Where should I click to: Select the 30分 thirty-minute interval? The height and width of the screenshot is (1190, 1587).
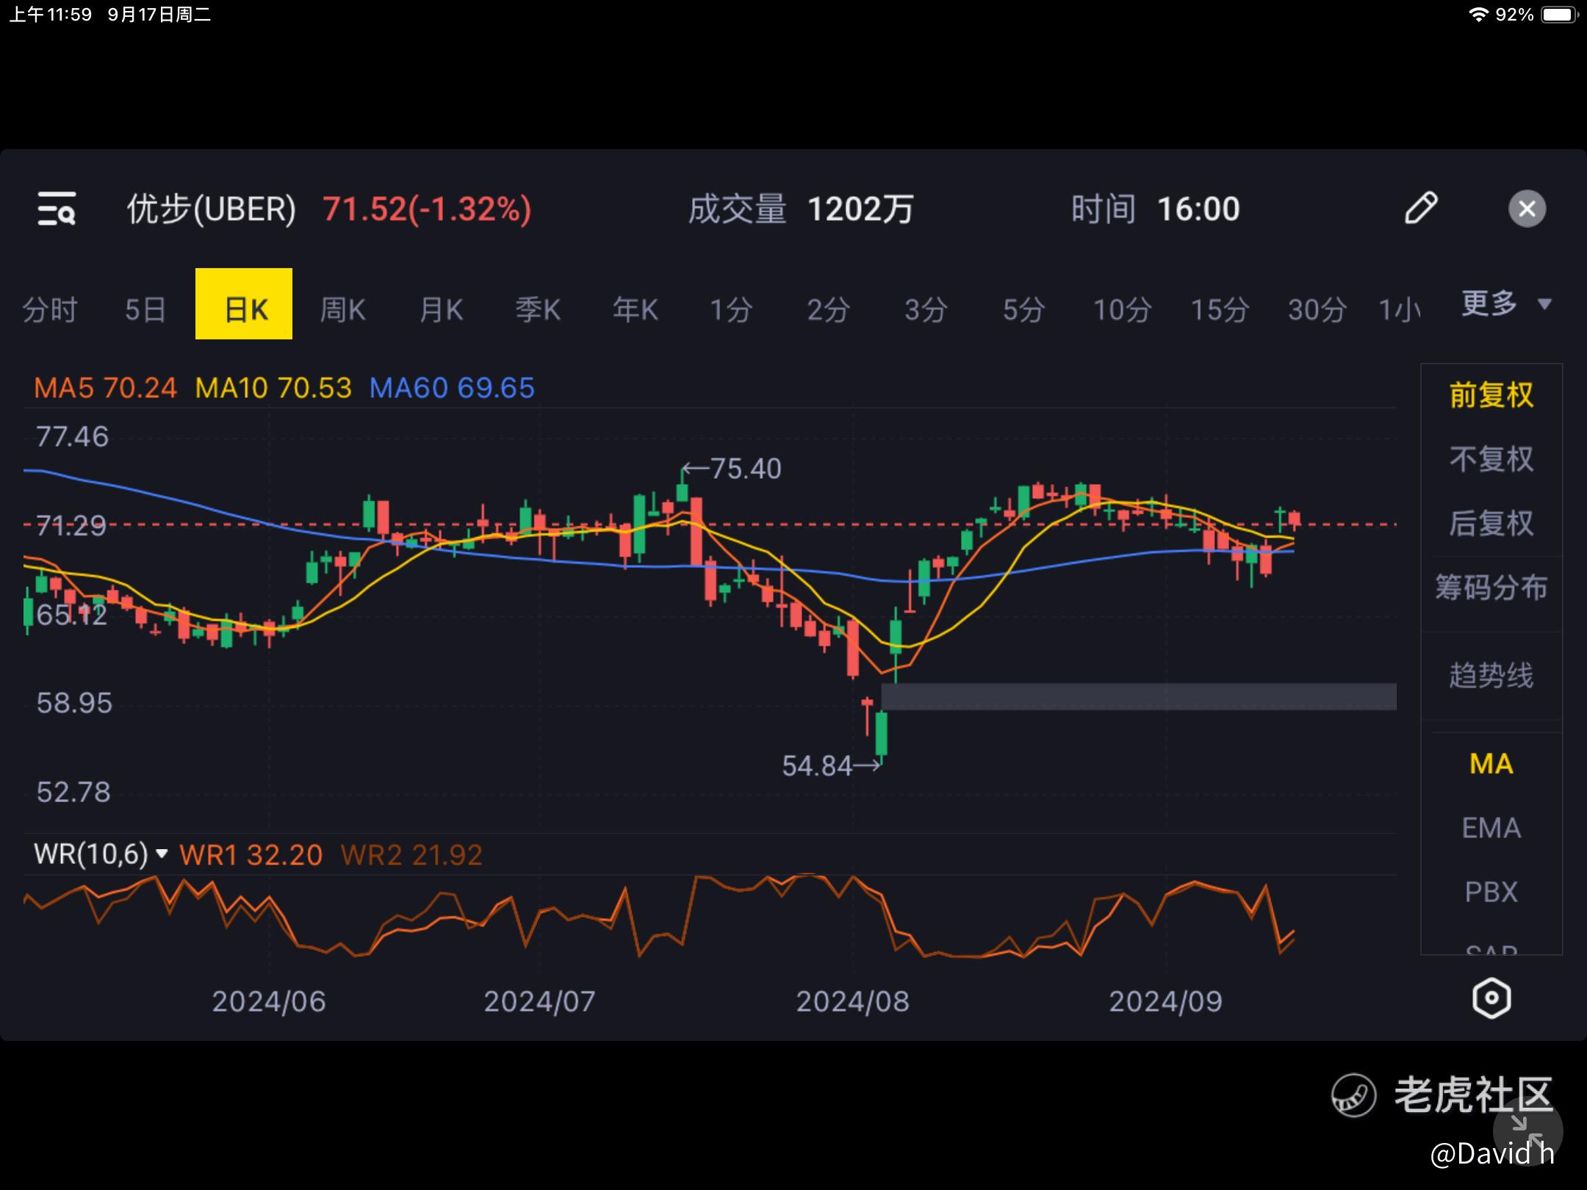(x=1317, y=310)
